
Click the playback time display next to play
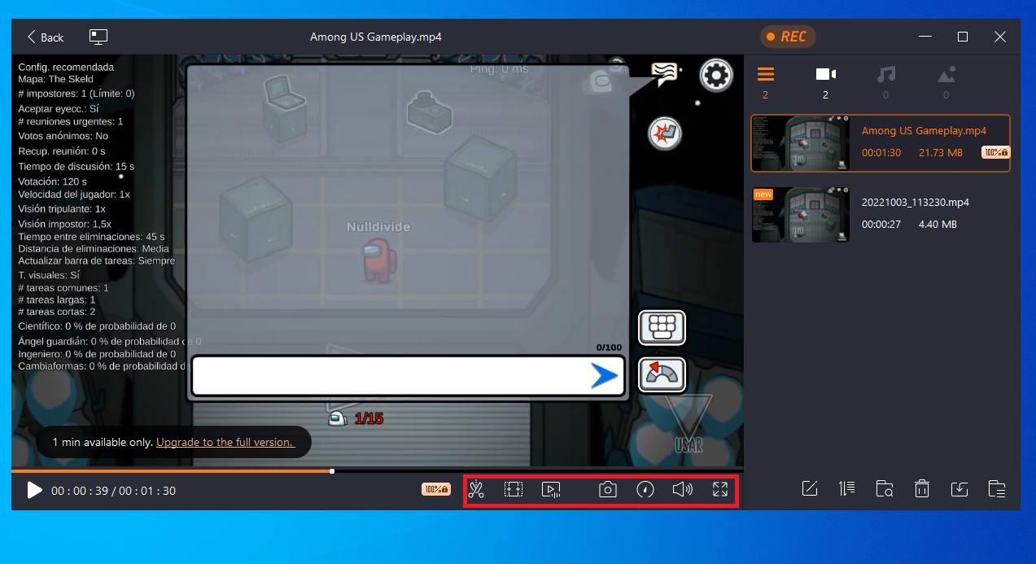pos(113,491)
